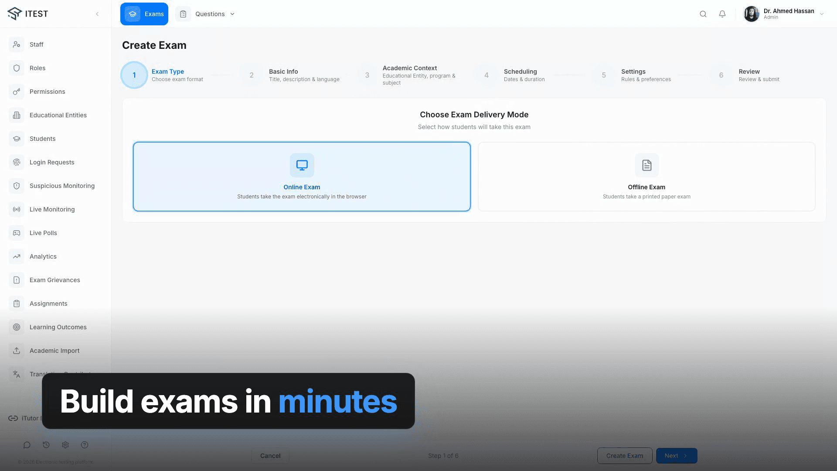Click the document icon in Offline Exam card

(646, 165)
